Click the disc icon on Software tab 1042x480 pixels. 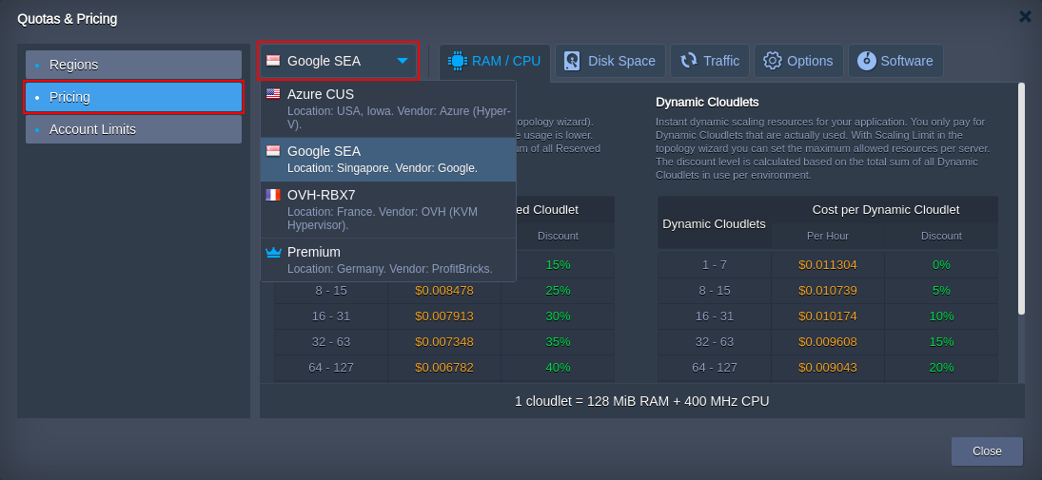click(x=867, y=61)
